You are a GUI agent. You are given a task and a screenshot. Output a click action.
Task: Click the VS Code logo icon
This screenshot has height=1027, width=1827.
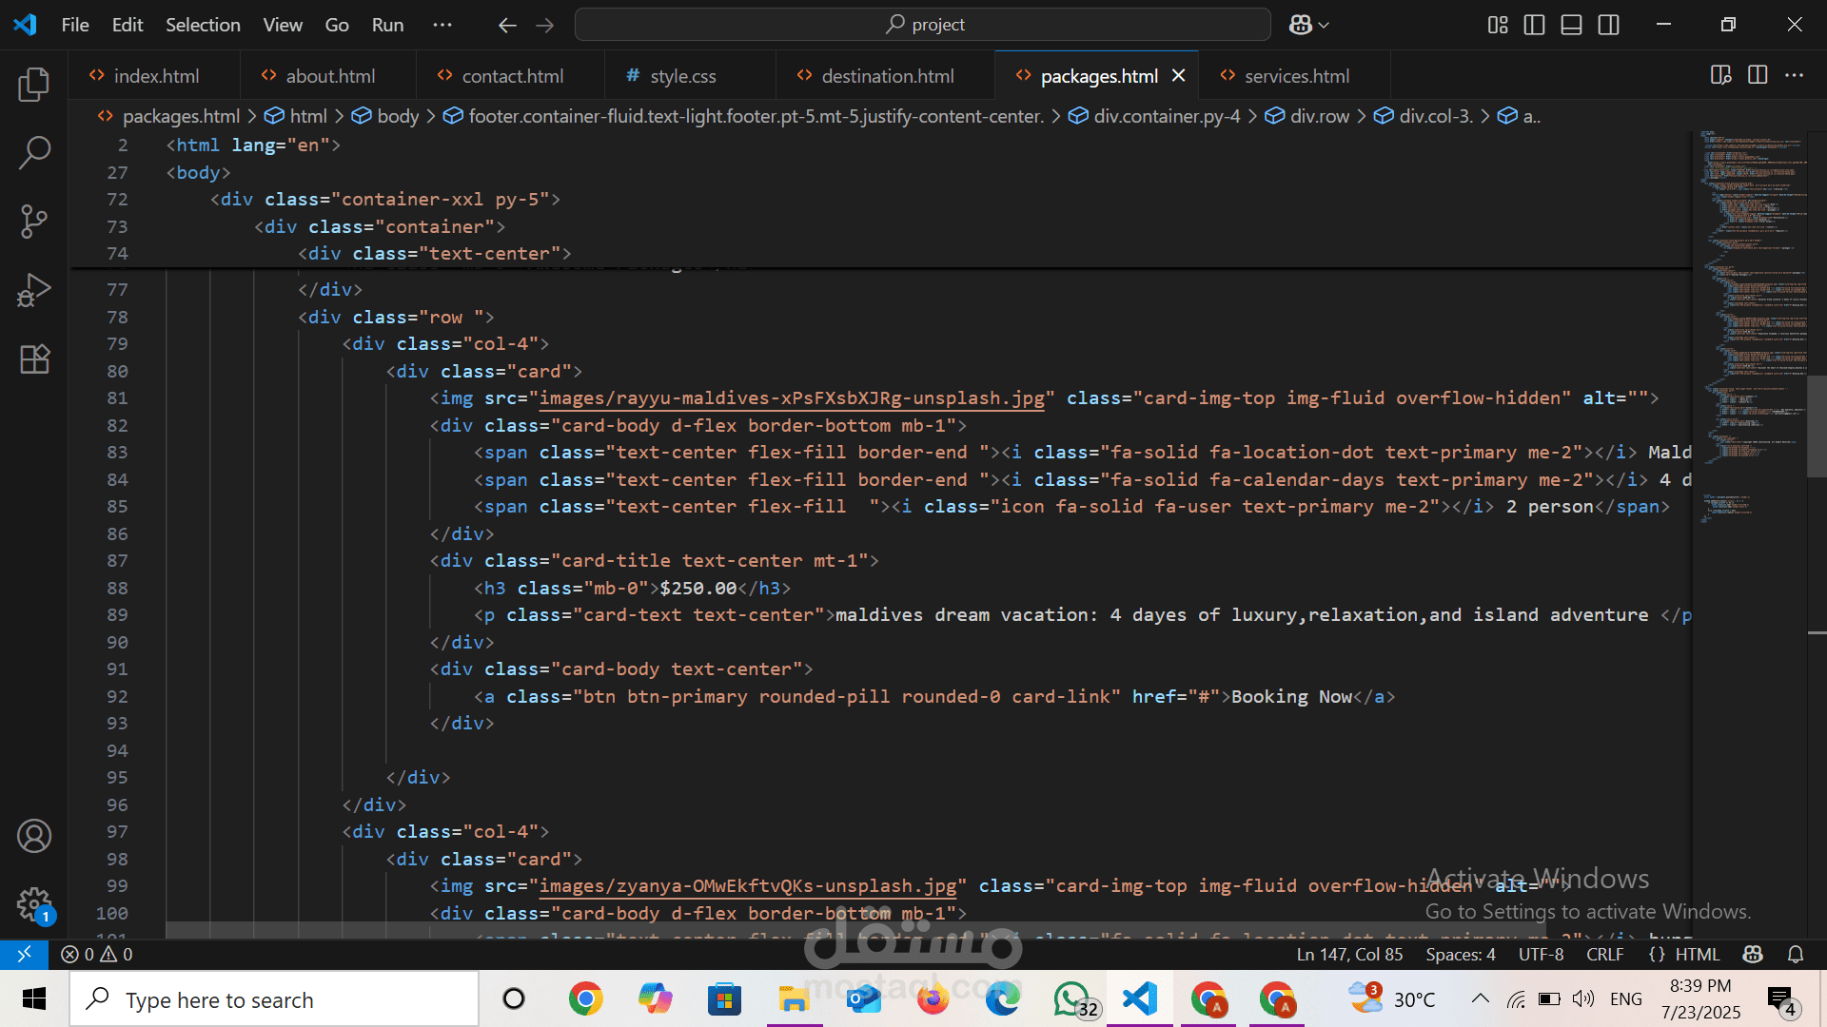click(26, 25)
